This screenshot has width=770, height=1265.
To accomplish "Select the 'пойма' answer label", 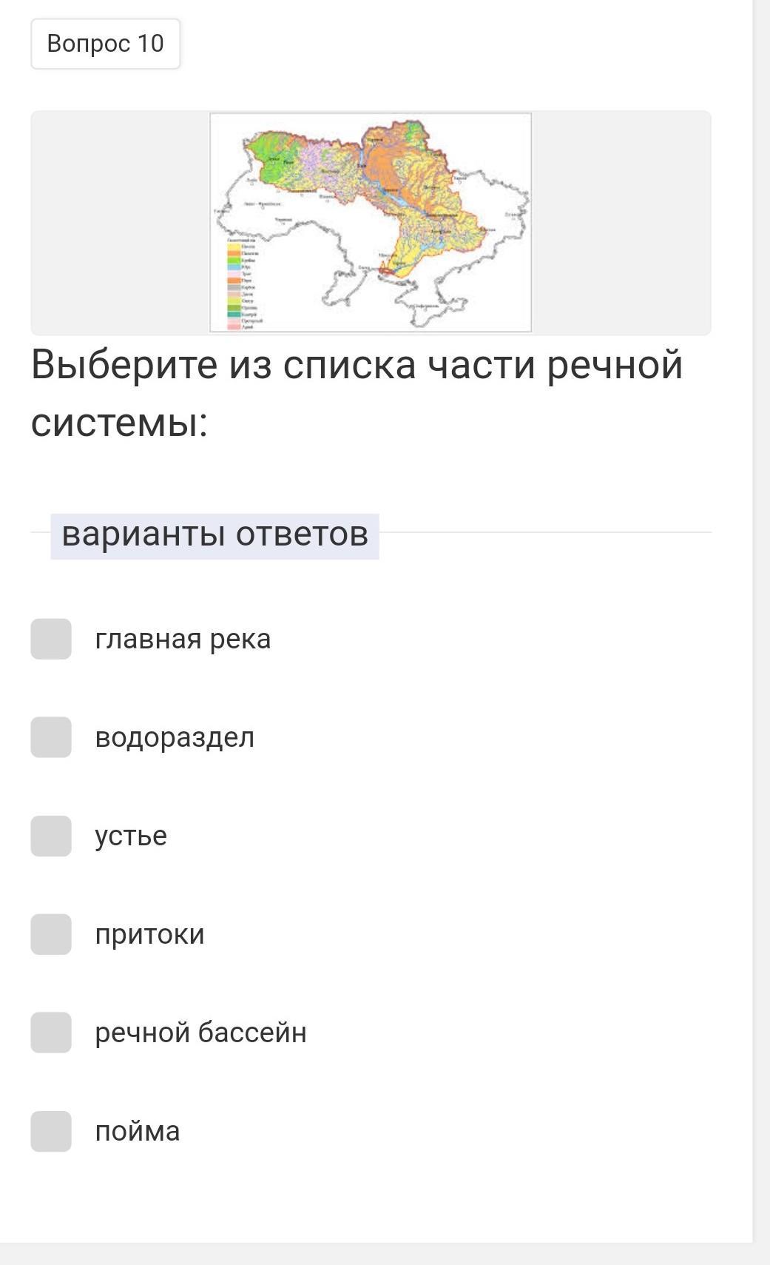I will (138, 1131).
